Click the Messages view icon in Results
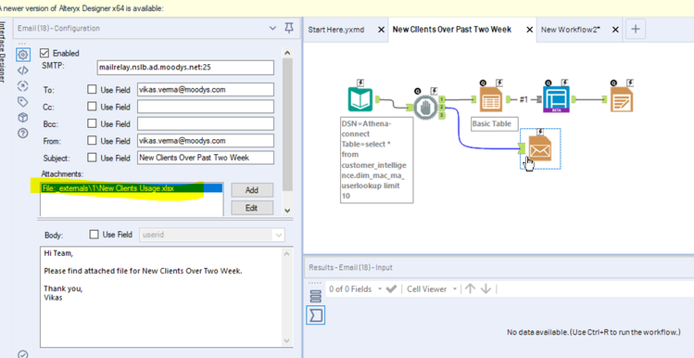This screenshot has width=694, height=358. point(315,296)
